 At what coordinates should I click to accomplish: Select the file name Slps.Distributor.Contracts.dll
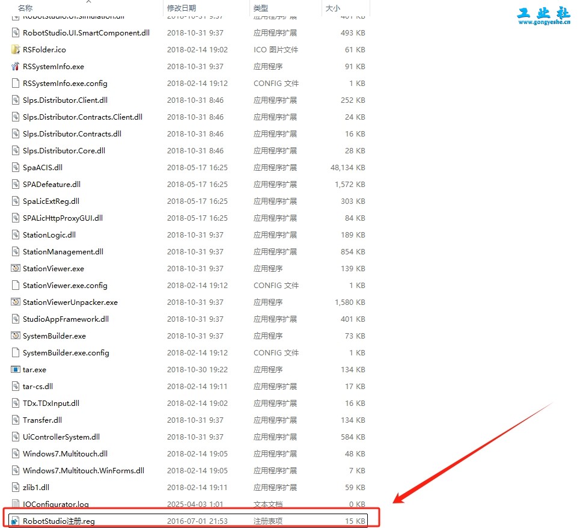(72, 134)
